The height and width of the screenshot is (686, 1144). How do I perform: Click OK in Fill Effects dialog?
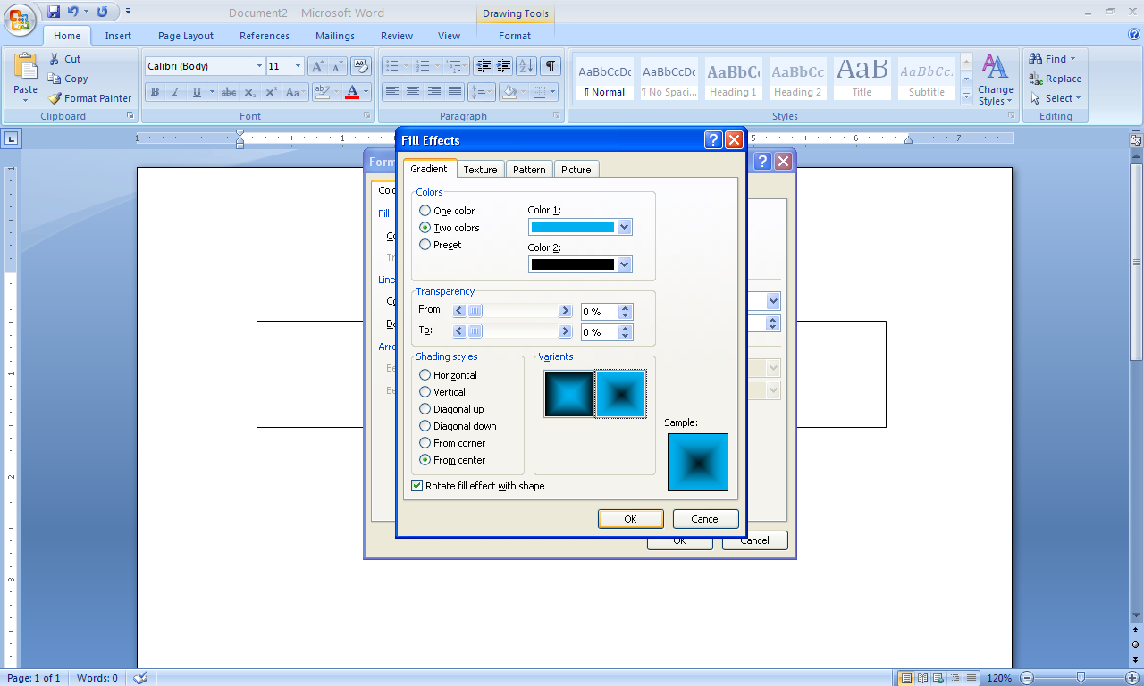(630, 519)
